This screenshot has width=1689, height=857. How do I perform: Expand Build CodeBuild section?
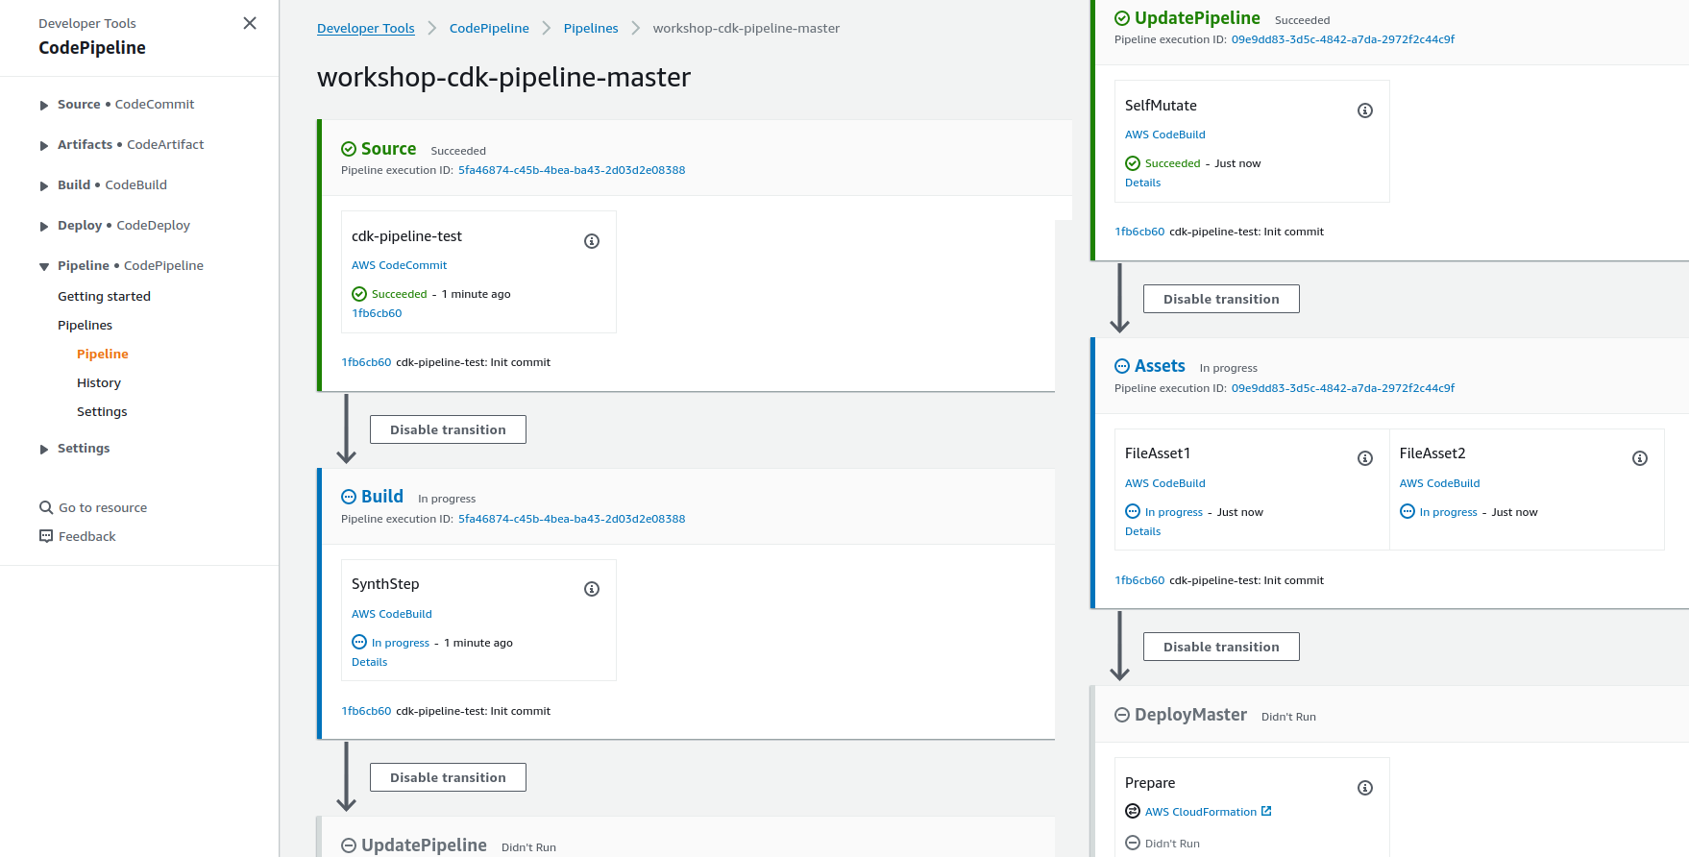[44, 186]
